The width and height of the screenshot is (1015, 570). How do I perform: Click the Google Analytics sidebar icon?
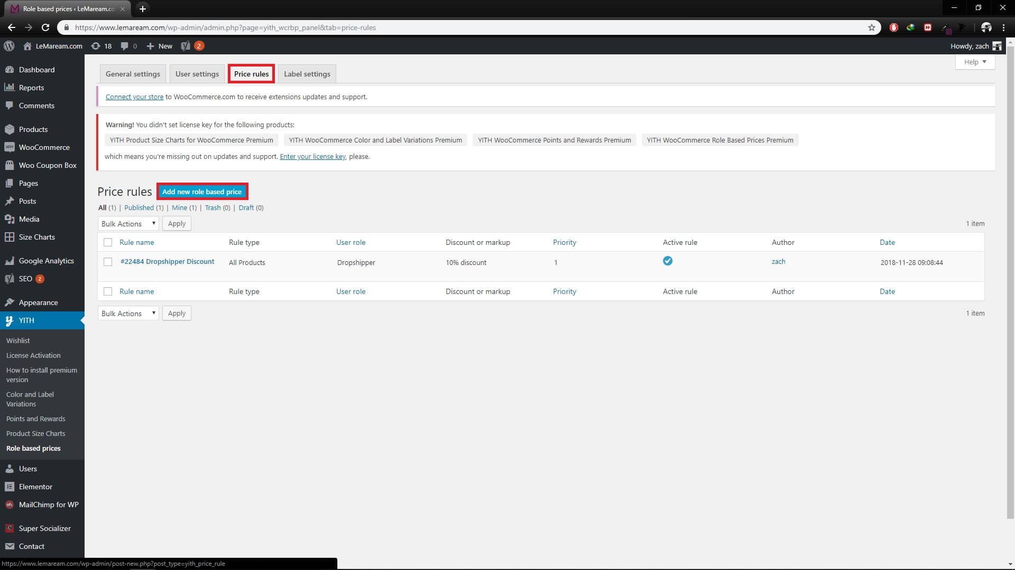10,261
